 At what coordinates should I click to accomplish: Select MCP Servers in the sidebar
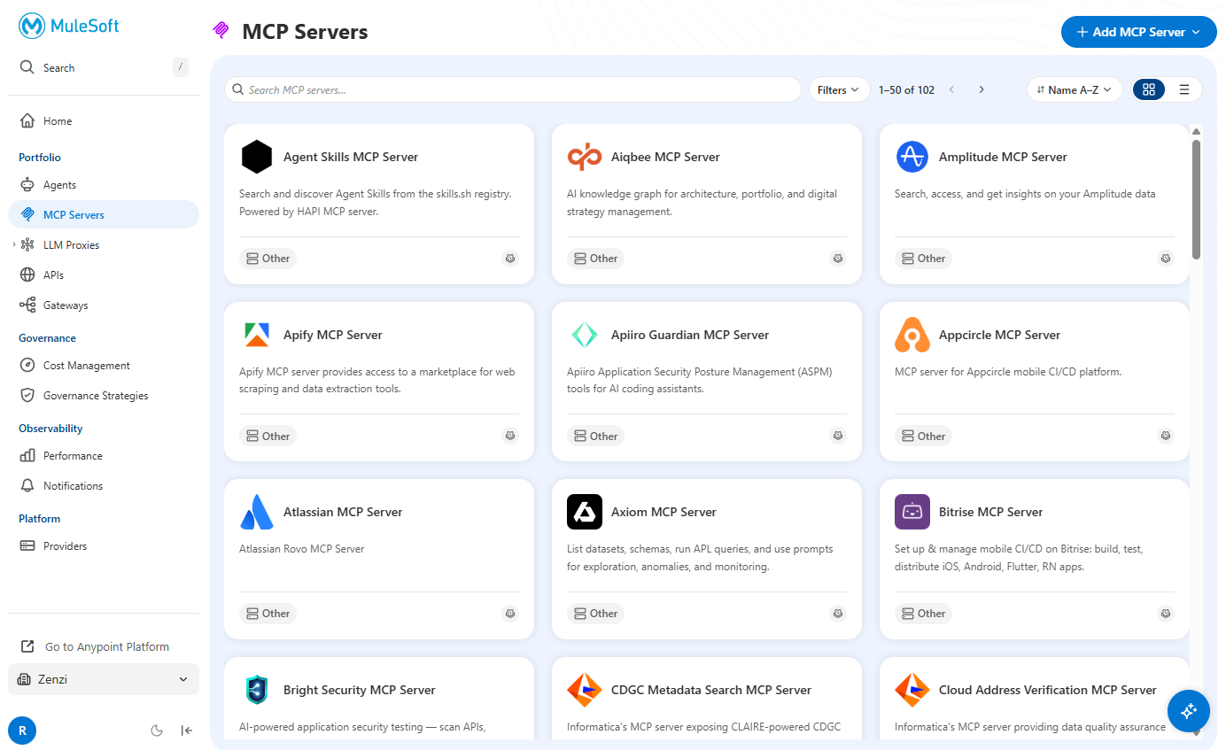pos(103,215)
